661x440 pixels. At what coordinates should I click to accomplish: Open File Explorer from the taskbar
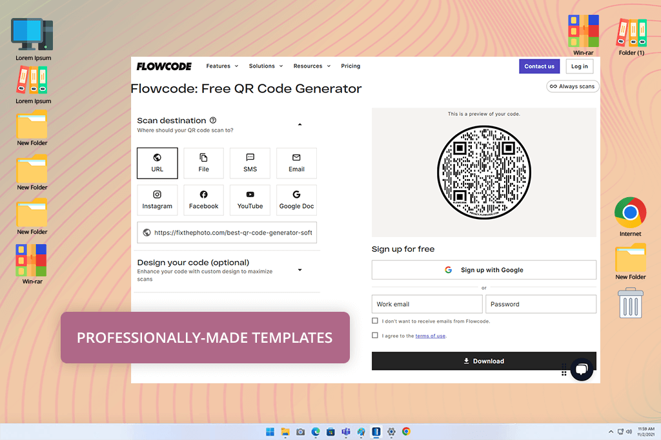[x=285, y=432]
